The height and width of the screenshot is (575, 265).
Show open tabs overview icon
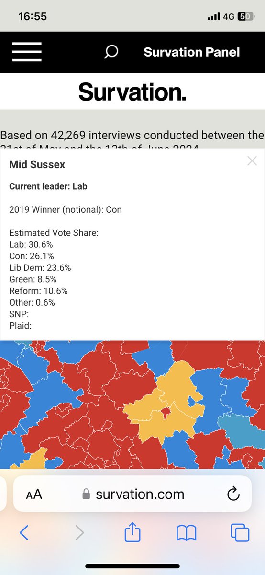(240, 533)
